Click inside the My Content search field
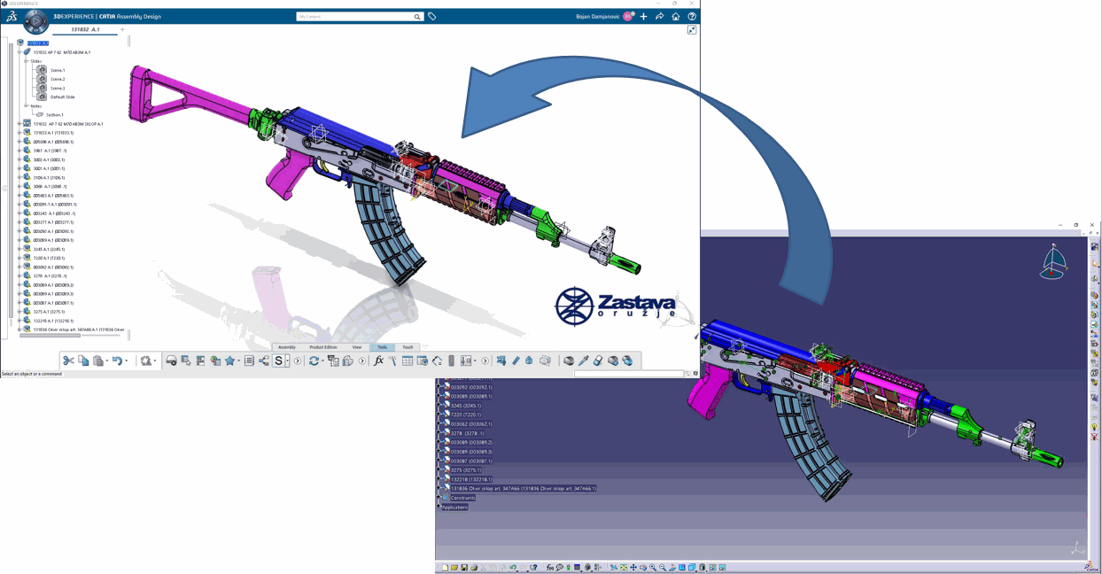This screenshot has width=1102, height=574. pyautogui.click(x=359, y=17)
